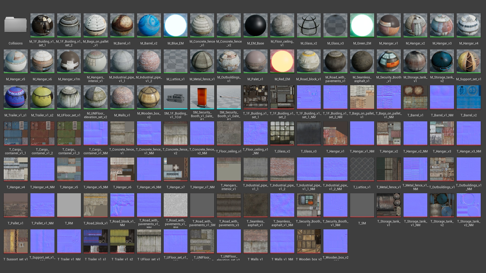This screenshot has height=273, width=486.
Task: Select the T_RM gray texture asset
Action: pyautogui.click(x=69, y=205)
